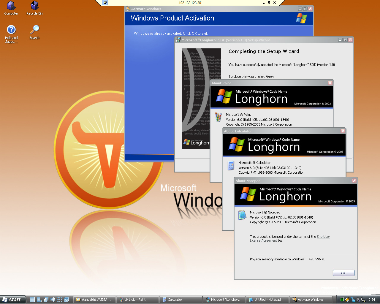Open the Computer desktop icon
The image size is (380, 304).
(x=11, y=8)
